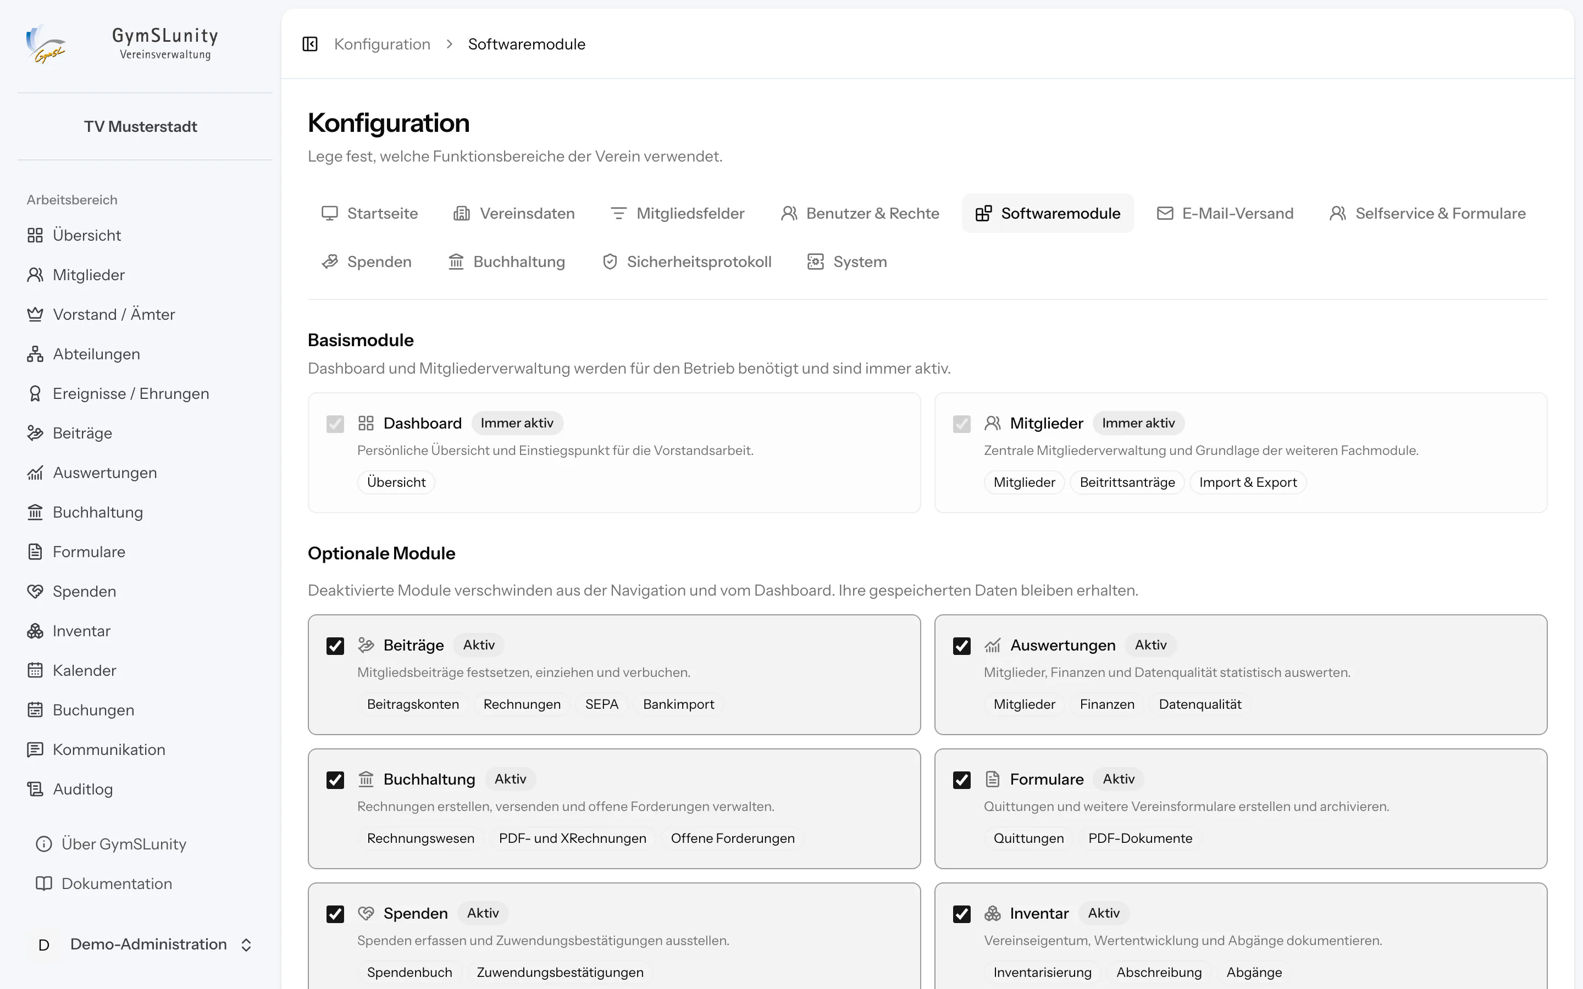Image resolution: width=1583 pixels, height=989 pixels.
Task: Click the System tab's gear icon
Action: 816,262
